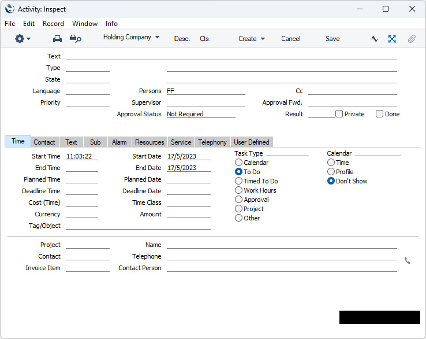Image resolution: width=426 pixels, height=339 pixels.
Task: Select the Timed To Do task type
Action: pyautogui.click(x=238, y=181)
